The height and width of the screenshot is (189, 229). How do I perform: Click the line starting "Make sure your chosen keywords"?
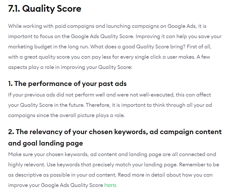click(x=112, y=154)
